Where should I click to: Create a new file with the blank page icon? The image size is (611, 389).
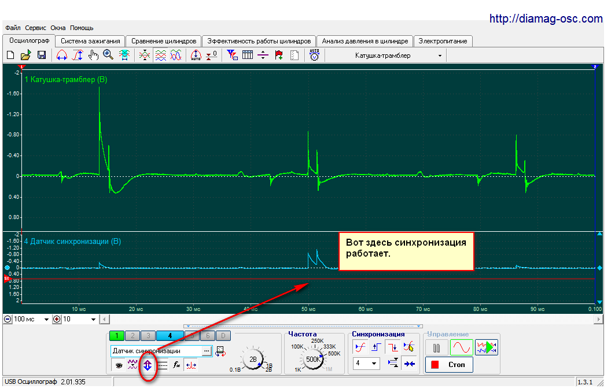pyautogui.click(x=10, y=55)
